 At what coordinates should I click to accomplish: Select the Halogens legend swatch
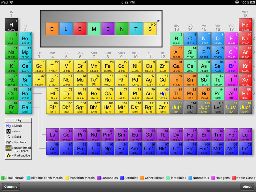tap(213, 178)
